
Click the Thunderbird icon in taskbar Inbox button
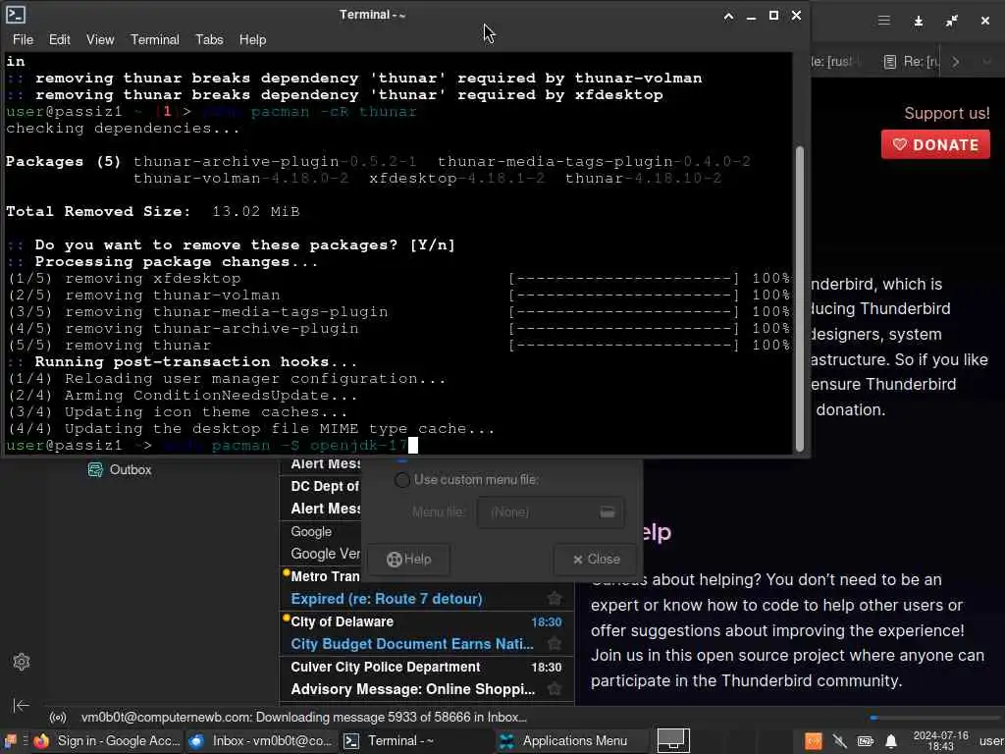point(196,742)
